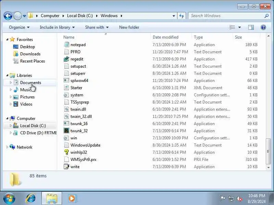Click the volume muted tray icon

(239, 199)
